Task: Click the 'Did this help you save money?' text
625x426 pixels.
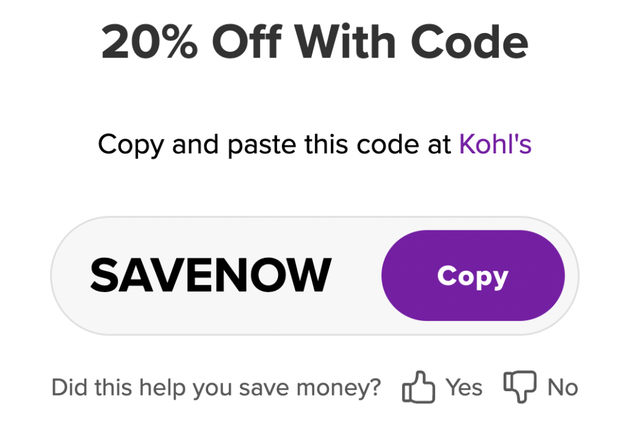Action: pos(217,387)
